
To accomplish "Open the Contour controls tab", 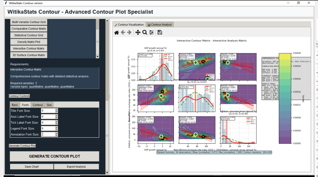I will click(x=38, y=105).
